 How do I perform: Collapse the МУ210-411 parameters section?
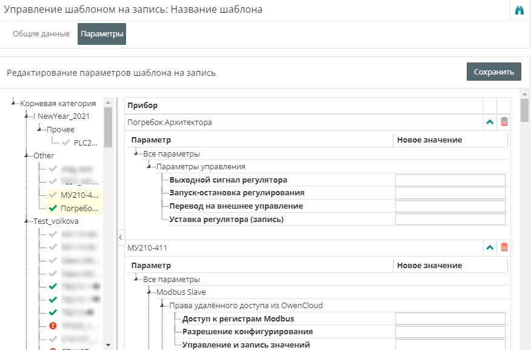pyautogui.click(x=490, y=247)
